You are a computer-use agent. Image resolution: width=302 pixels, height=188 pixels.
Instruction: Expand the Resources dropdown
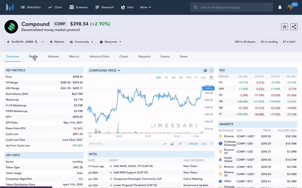pos(111,42)
